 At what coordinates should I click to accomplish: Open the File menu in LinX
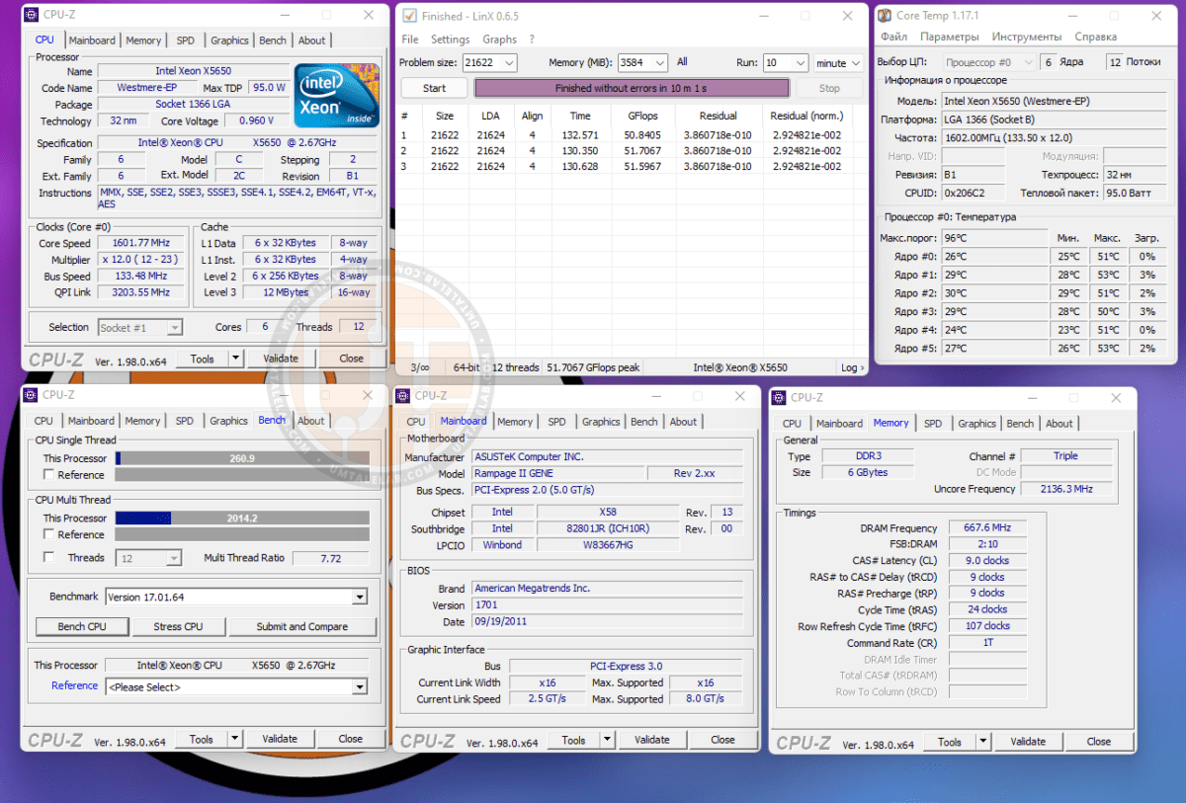click(410, 40)
